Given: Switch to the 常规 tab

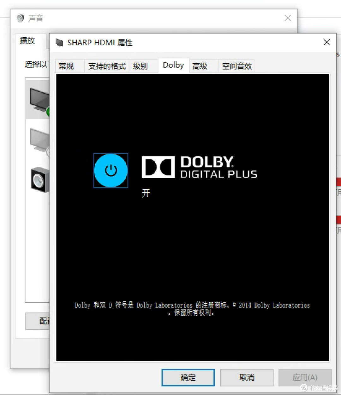Looking at the screenshot, I should pyautogui.click(x=66, y=66).
